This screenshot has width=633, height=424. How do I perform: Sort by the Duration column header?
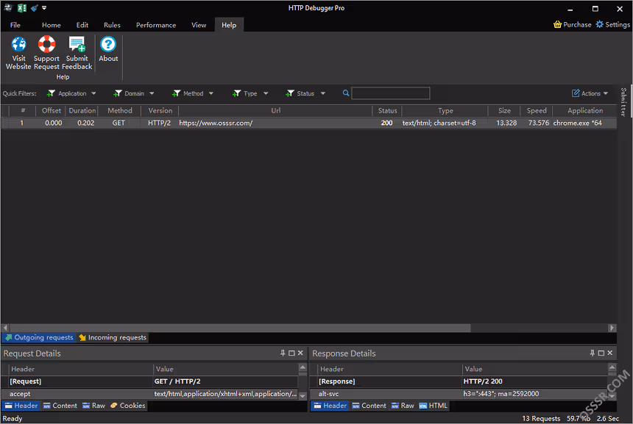(x=82, y=110)
